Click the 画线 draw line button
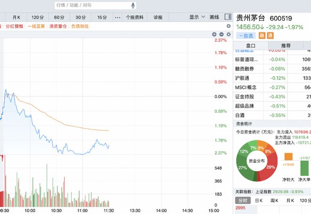The width and height of the screenshot is (311, 214). [213, 17]
